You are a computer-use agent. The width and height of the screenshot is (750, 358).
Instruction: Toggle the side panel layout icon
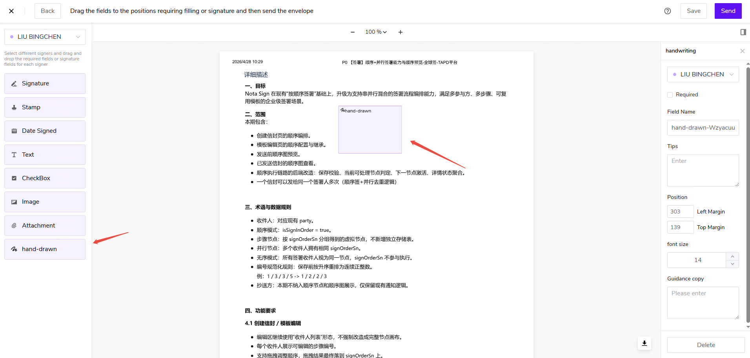(x=743, y=32)
